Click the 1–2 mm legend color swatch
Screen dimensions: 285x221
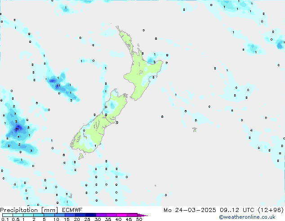pyautogui.click(x=28, y=215)
